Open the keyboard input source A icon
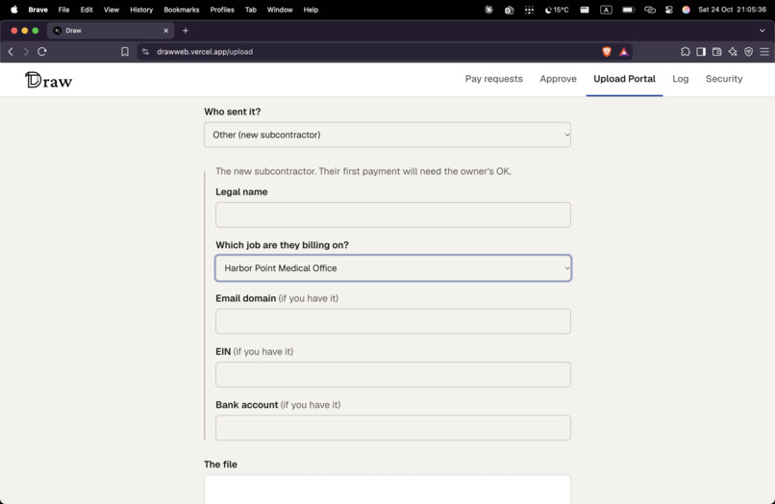 [606, 10]
